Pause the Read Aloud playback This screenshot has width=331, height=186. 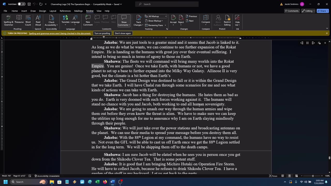tap(307, 43)
